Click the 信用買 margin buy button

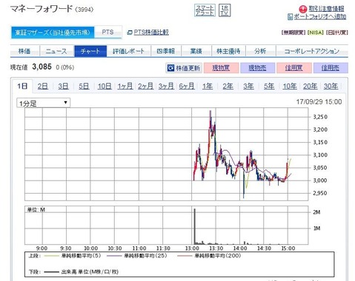[293, 68]
